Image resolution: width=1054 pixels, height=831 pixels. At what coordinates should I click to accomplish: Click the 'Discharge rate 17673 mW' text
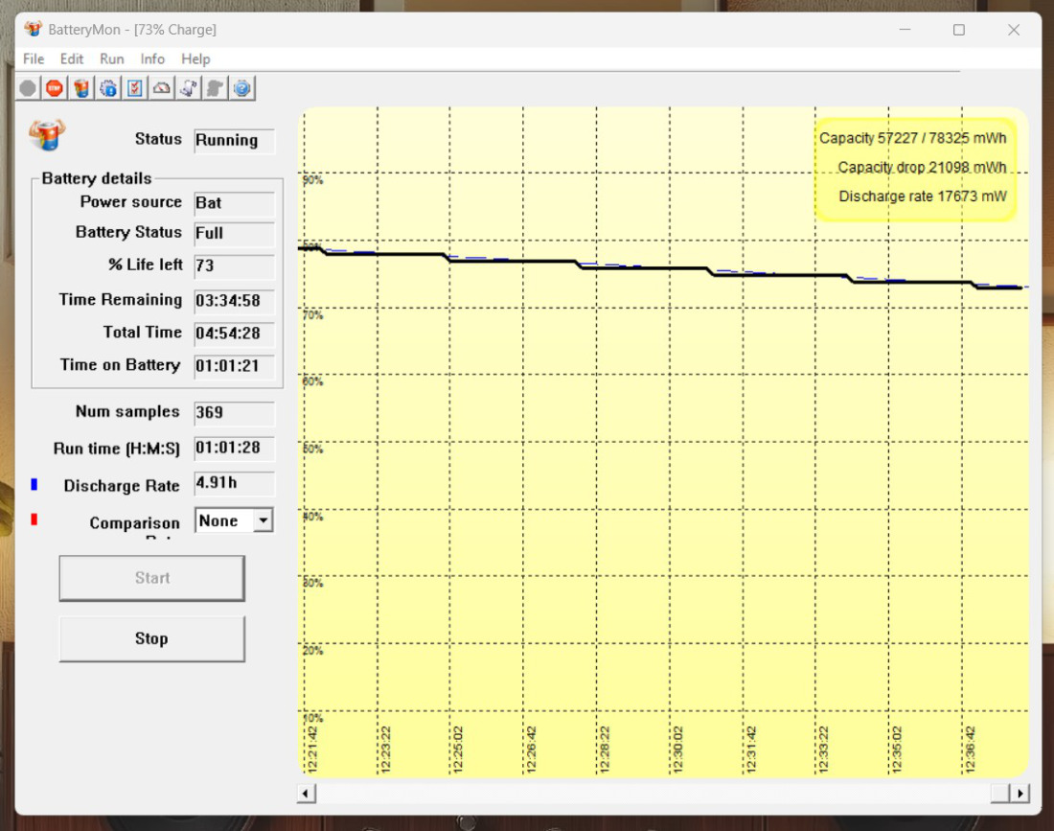(x=922, y=196)
